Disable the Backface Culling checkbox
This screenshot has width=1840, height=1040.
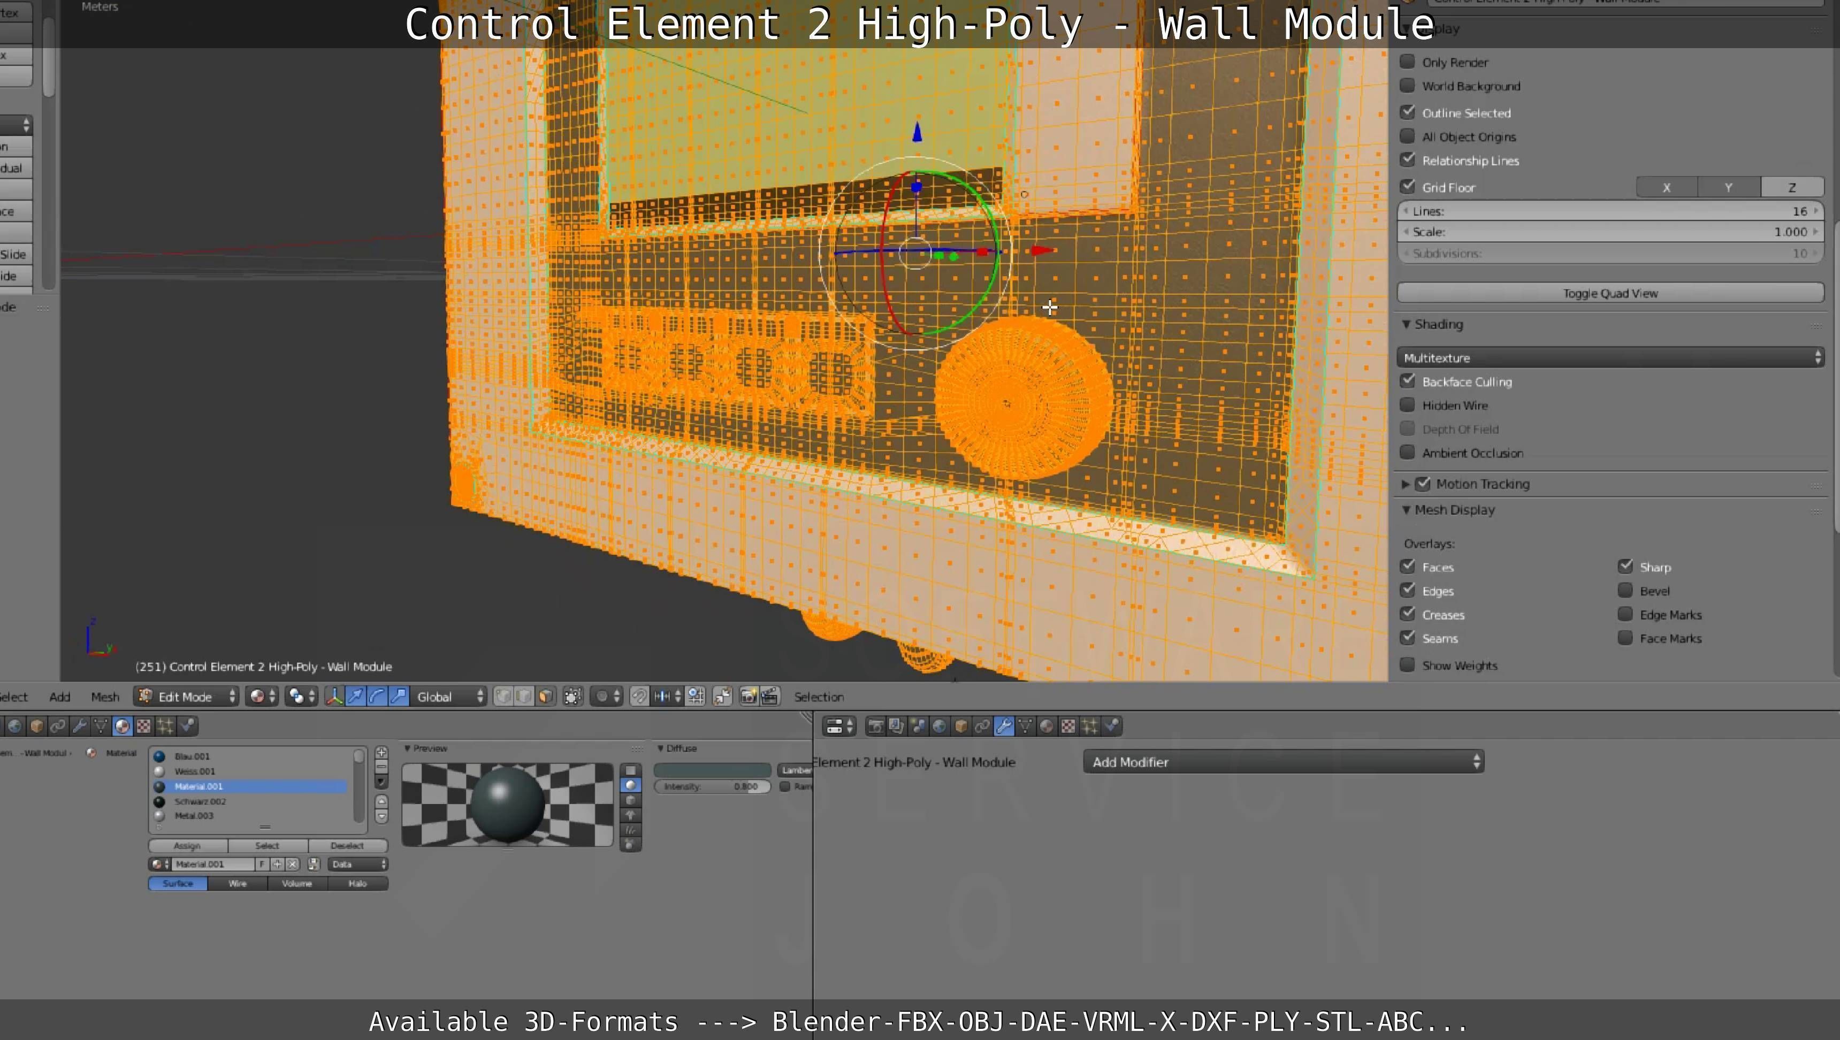tap(1407, 381)
